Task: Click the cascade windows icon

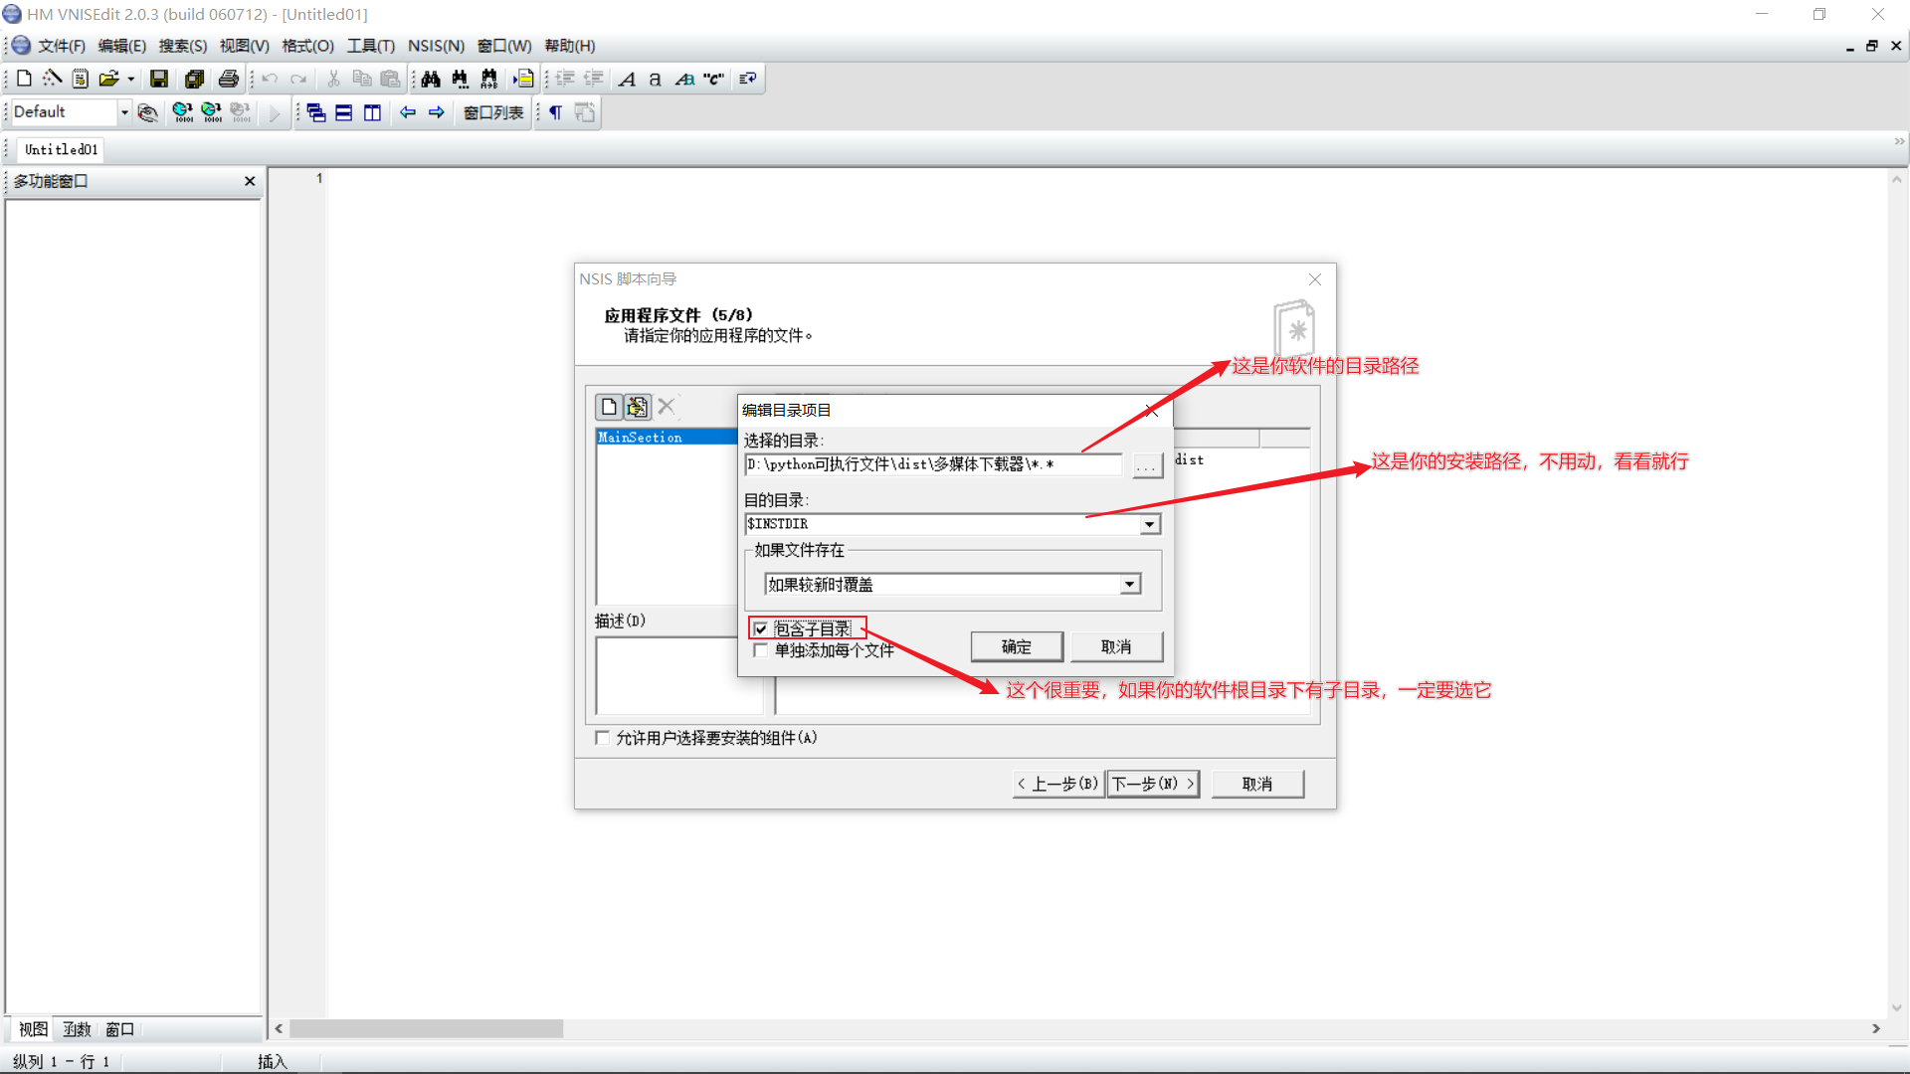Action: pyautogui.click(x=316, y=112)
